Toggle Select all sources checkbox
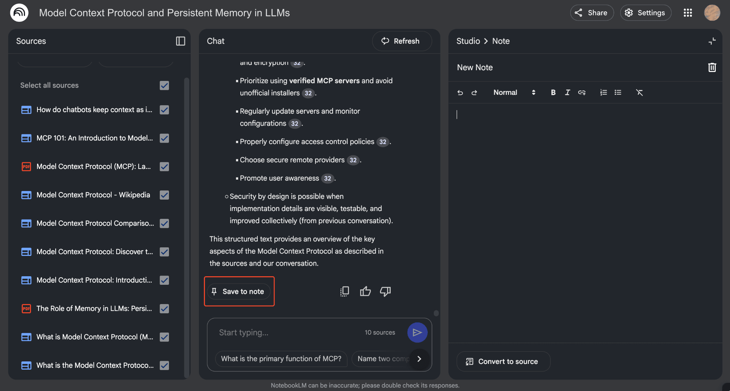This screenshot has width=730, height=391. click(x=164, y=86)
